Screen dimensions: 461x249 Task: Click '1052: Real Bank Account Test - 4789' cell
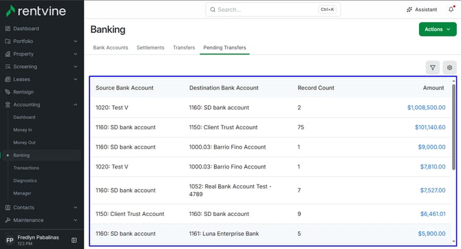click(x=231, y=191)
